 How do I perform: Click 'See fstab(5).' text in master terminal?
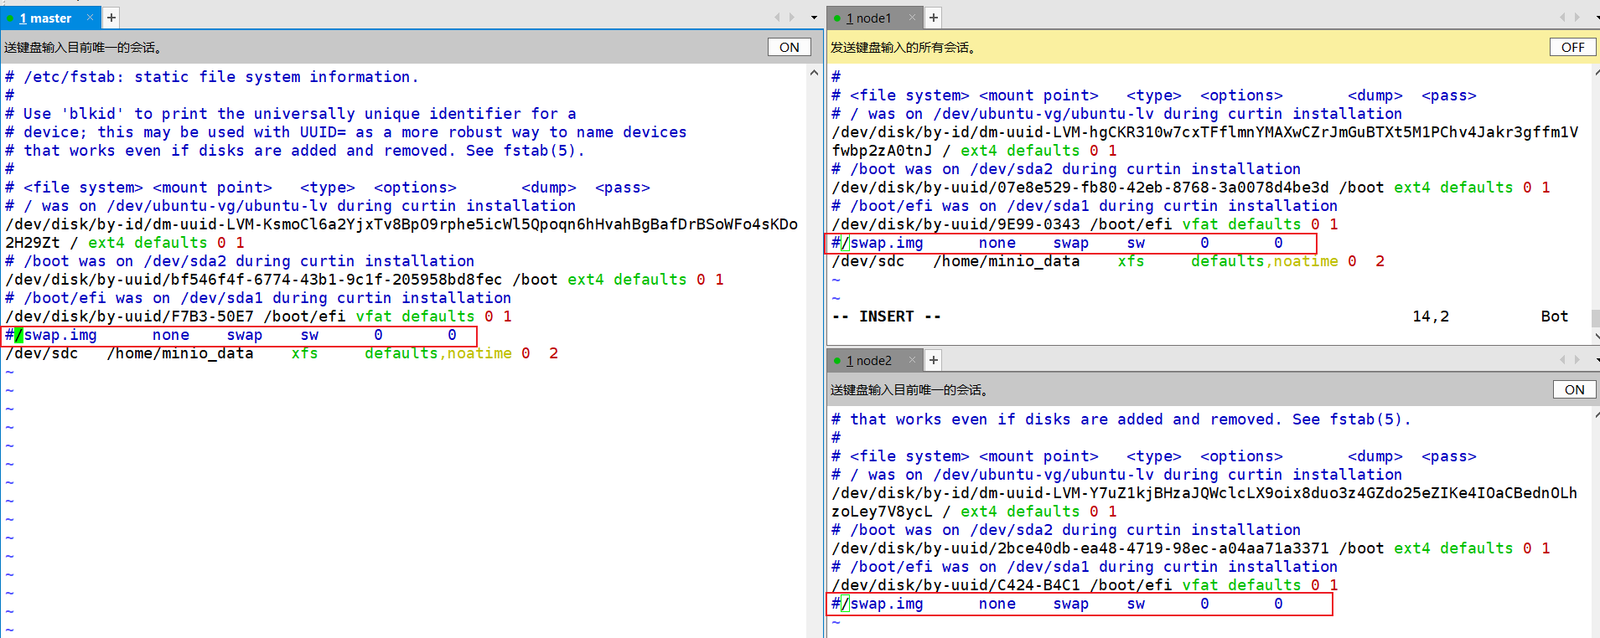click(526, 151)
